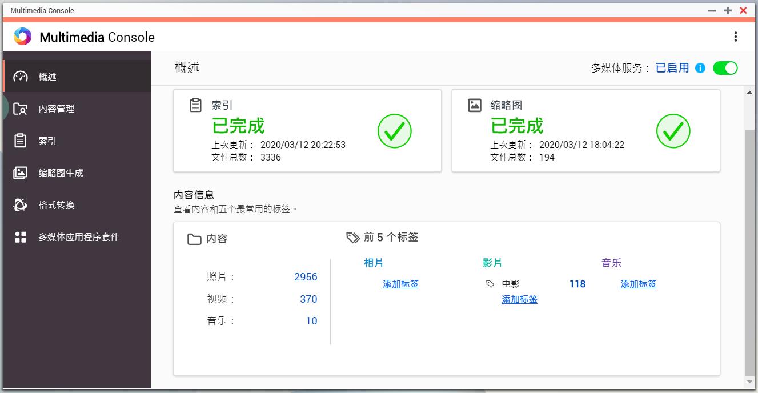Click the green checkmark on 索引 card
The image size is (758, 393).
[394, 131]
